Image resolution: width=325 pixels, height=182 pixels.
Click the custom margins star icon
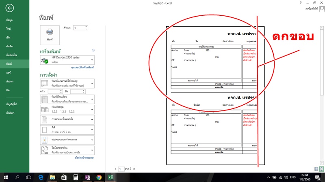coord(44,140)
